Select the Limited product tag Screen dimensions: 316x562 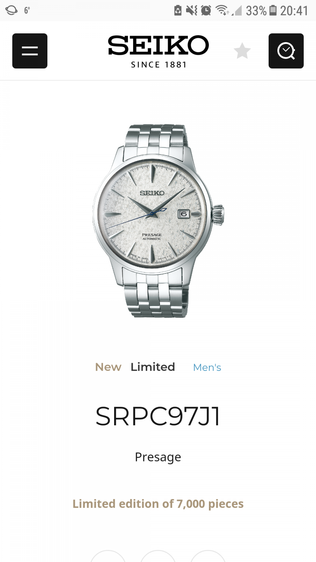tap(153, 367)
